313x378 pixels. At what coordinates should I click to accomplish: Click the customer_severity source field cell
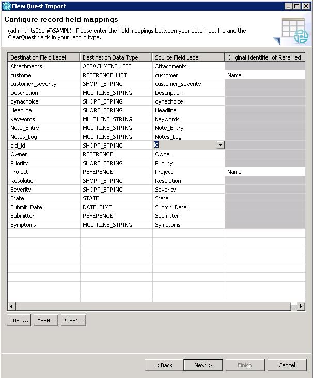[189, 84]
